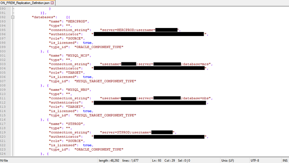Click the Ln : 93 status bar entry
This screenshot has height=163, width=289.
point(157,161)
